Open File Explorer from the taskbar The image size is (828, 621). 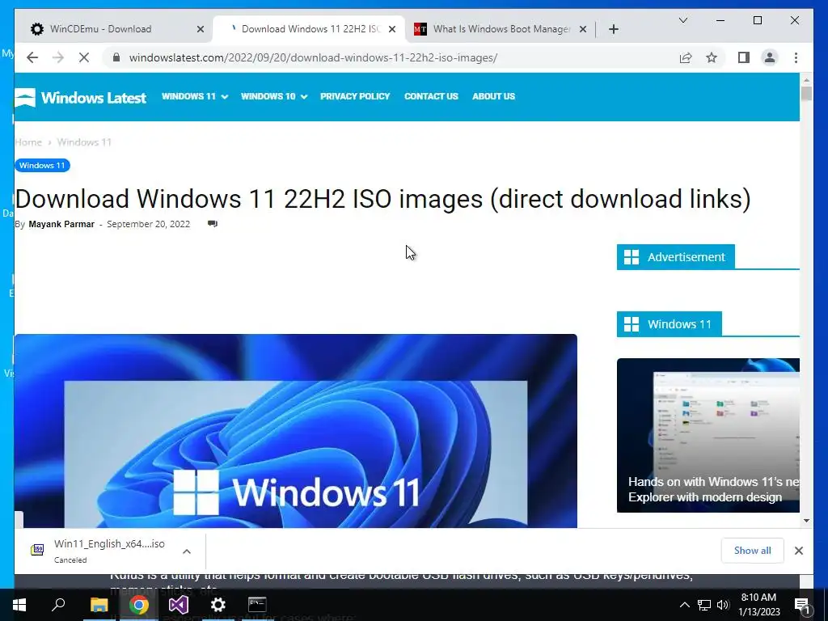(99, 605)
